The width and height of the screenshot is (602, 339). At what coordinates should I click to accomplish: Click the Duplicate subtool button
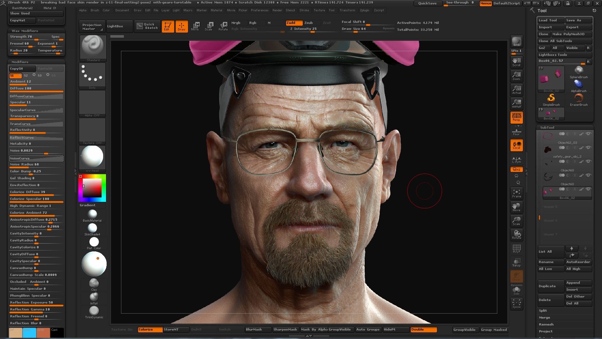tap(551, 286)
